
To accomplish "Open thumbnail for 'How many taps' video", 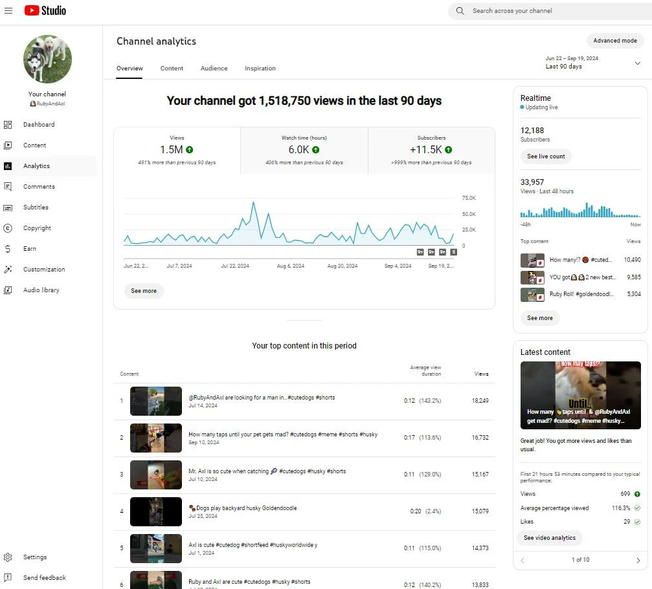I will [x=156, y=438].
